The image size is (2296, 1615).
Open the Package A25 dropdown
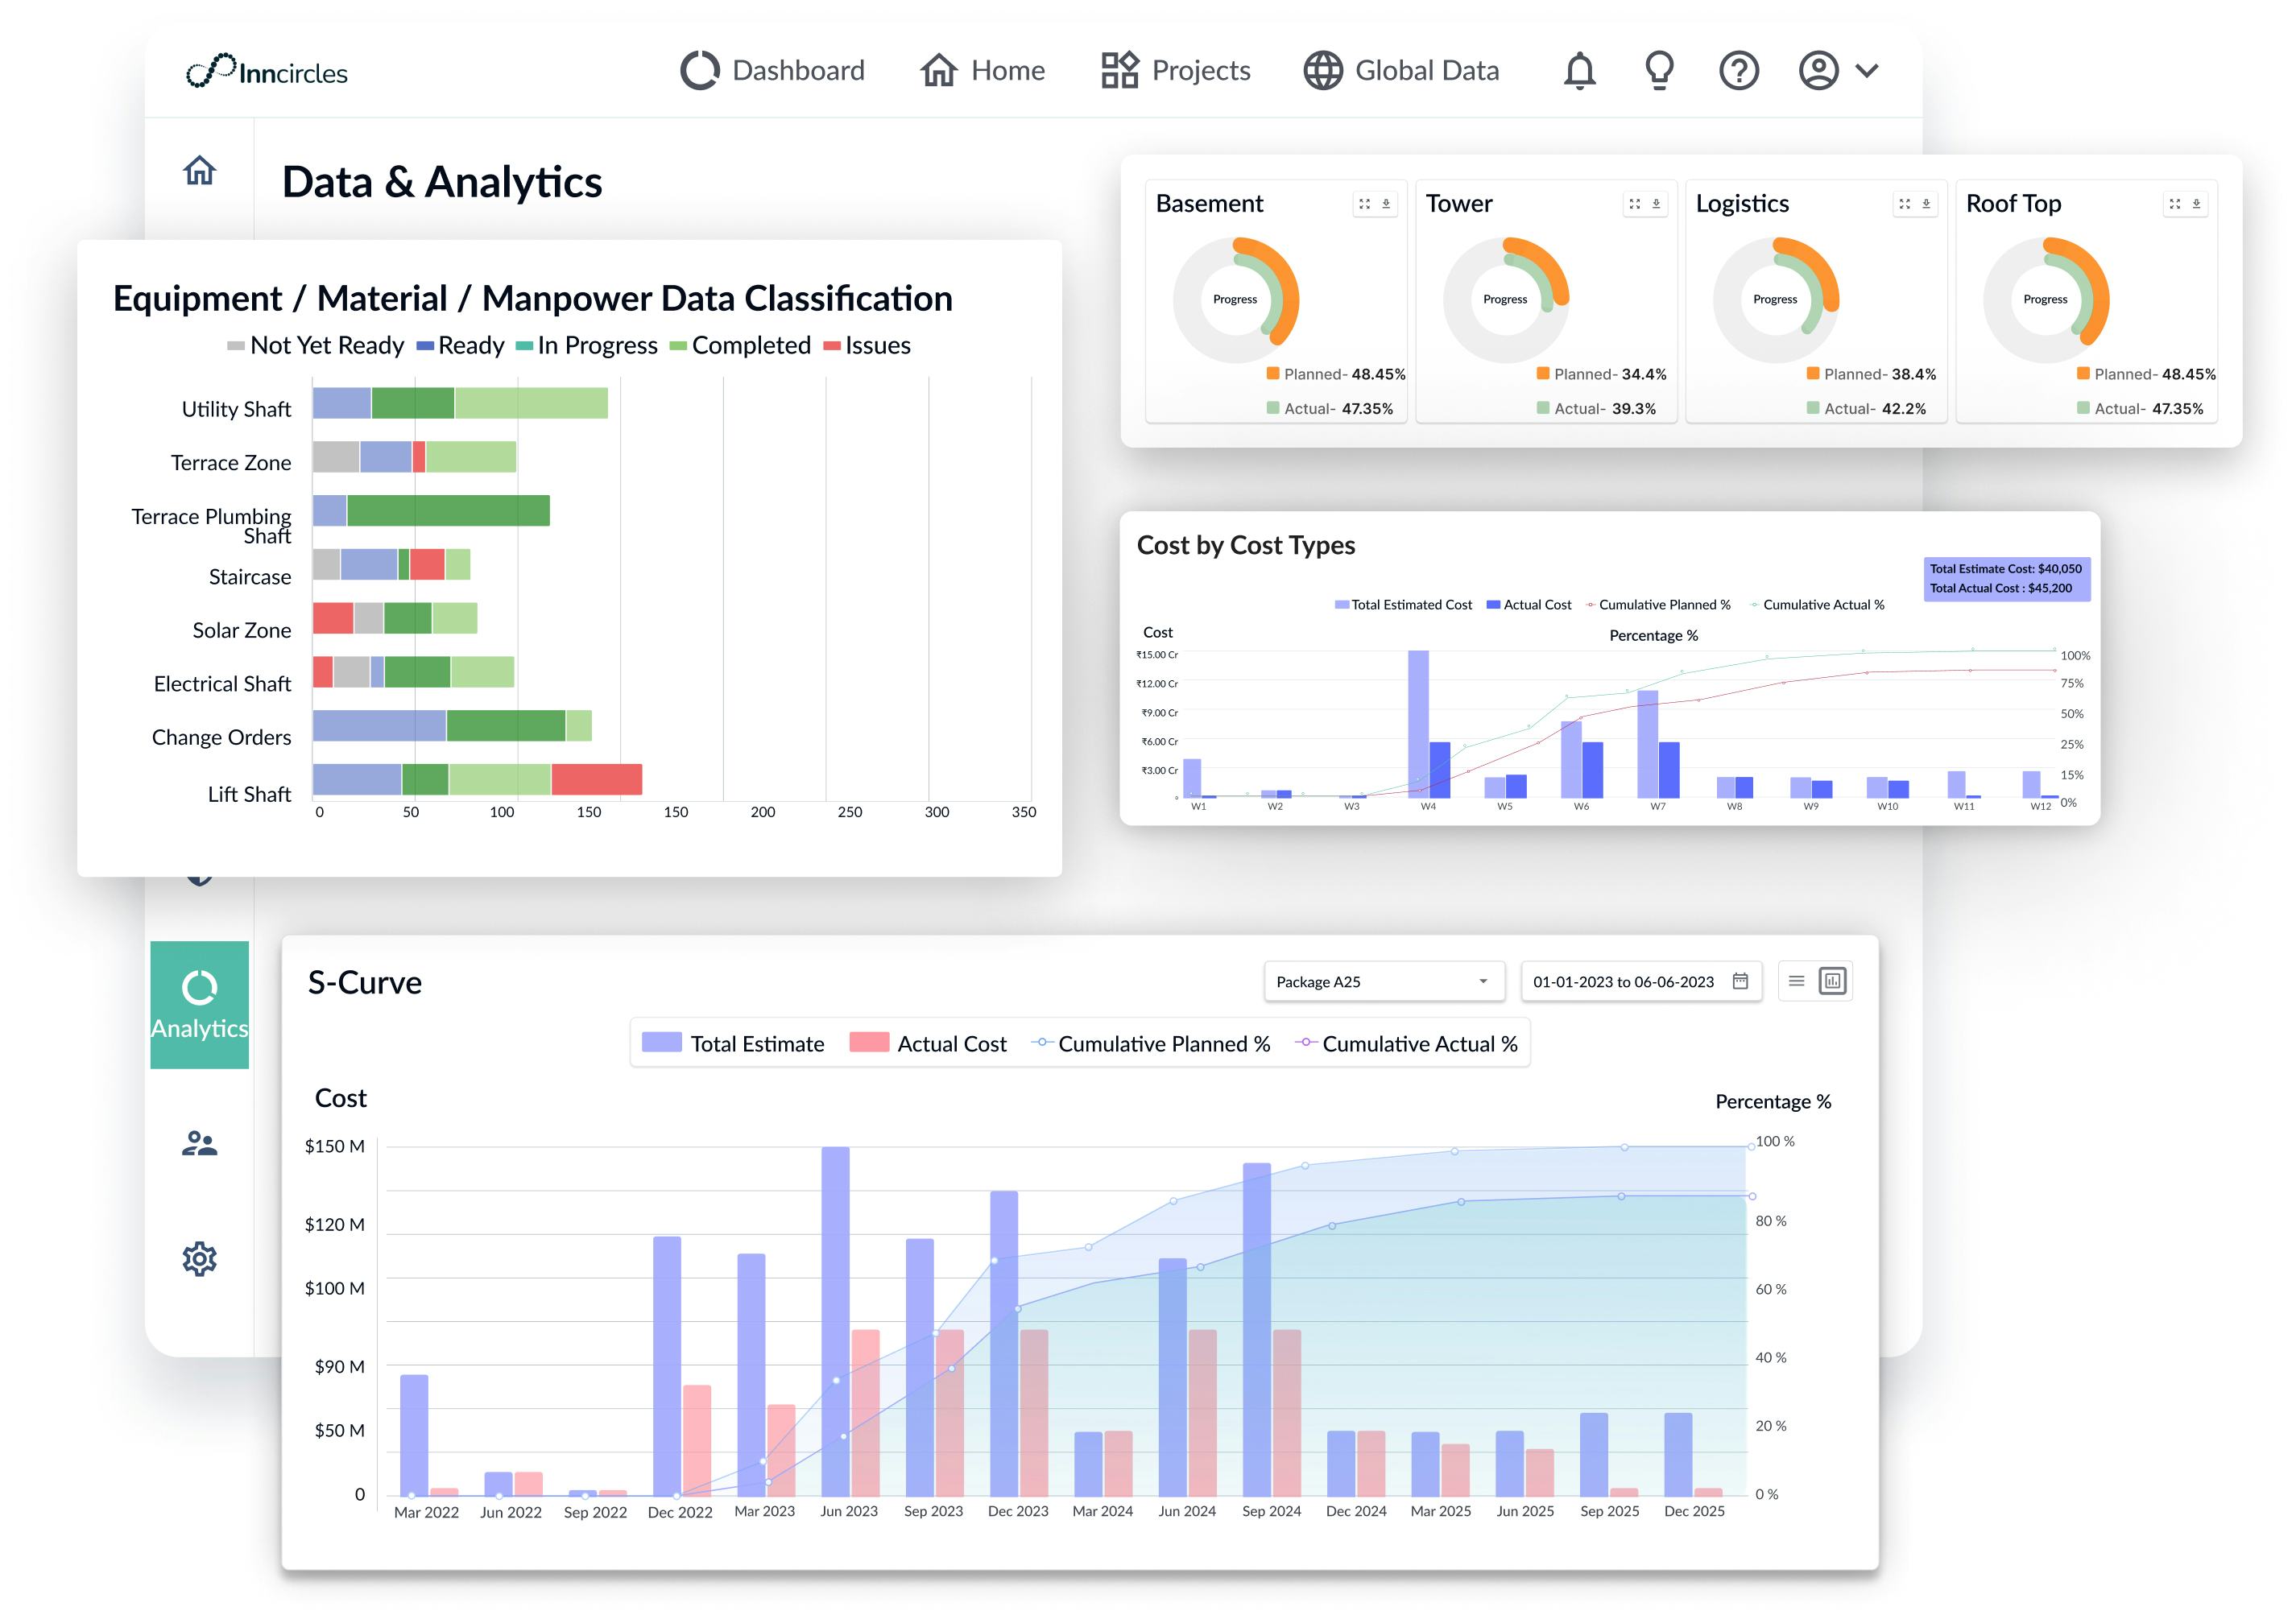[1384, 981]
